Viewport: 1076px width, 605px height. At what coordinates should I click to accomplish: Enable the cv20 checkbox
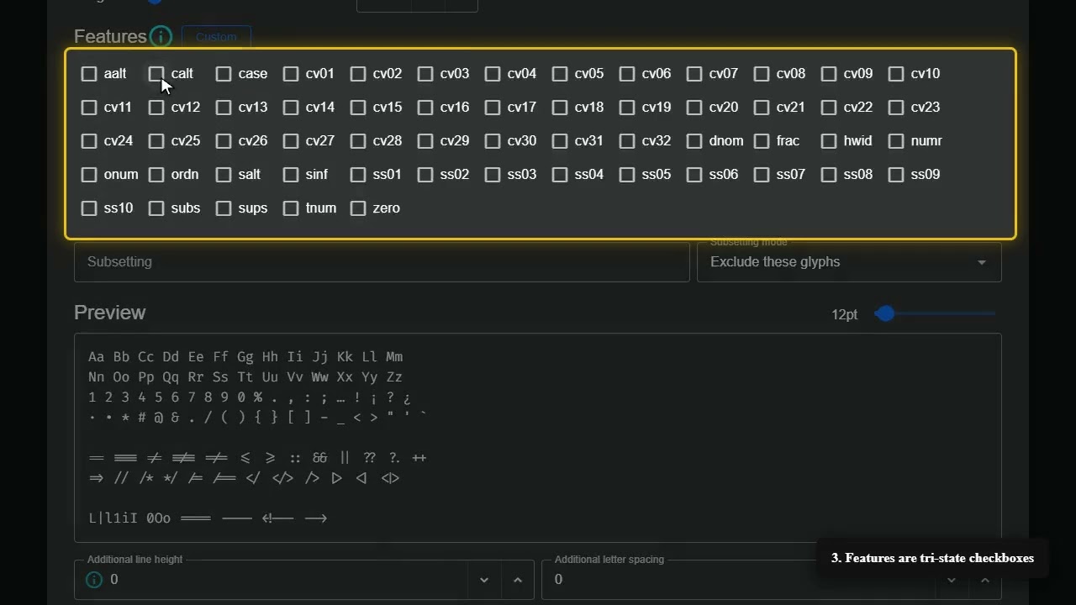(694, 108)
